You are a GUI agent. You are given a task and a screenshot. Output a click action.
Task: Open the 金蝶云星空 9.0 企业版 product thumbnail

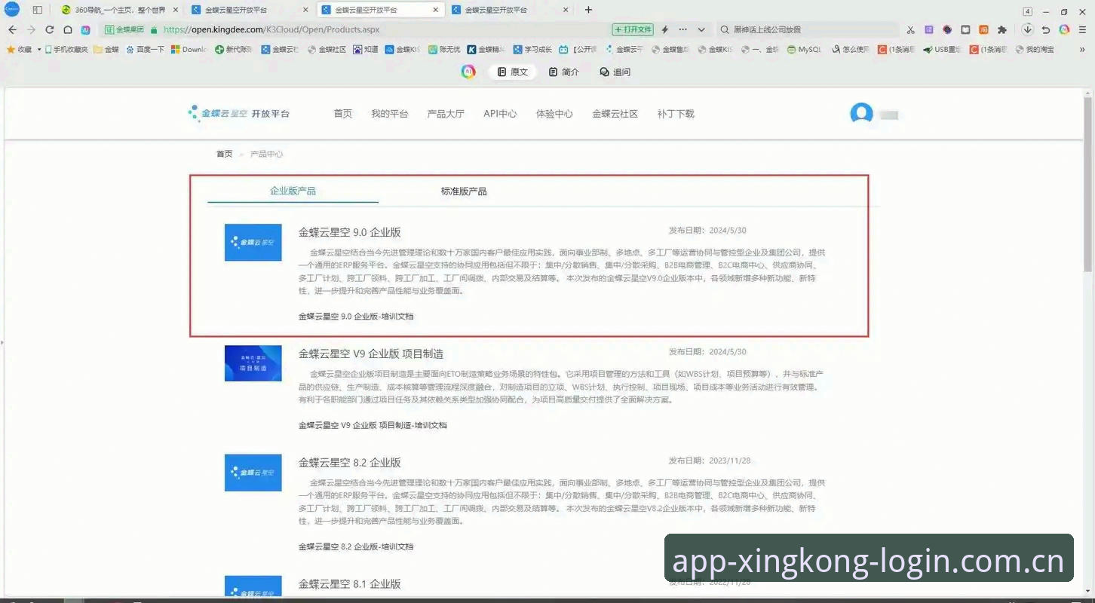[253, 243]
